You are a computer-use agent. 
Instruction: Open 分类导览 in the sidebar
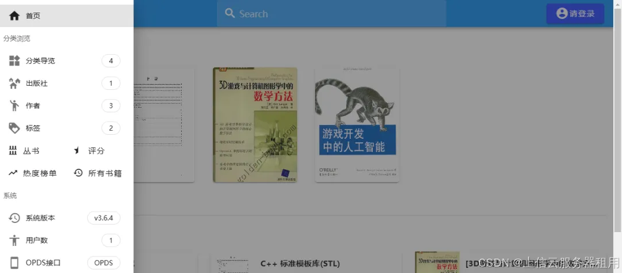coord(40,61)
